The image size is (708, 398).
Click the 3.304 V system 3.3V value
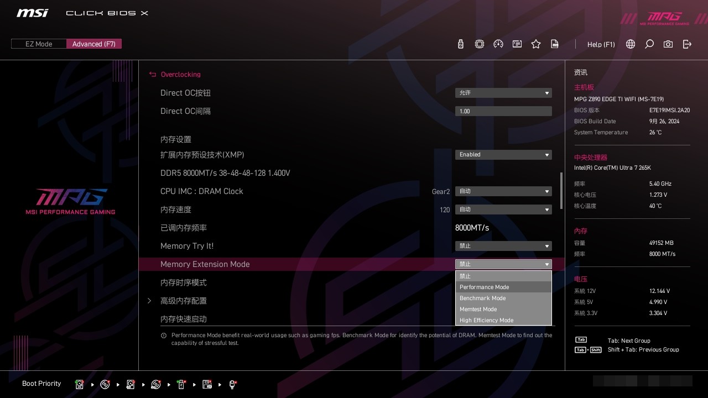pyautogui.click(x=658, y=313)
